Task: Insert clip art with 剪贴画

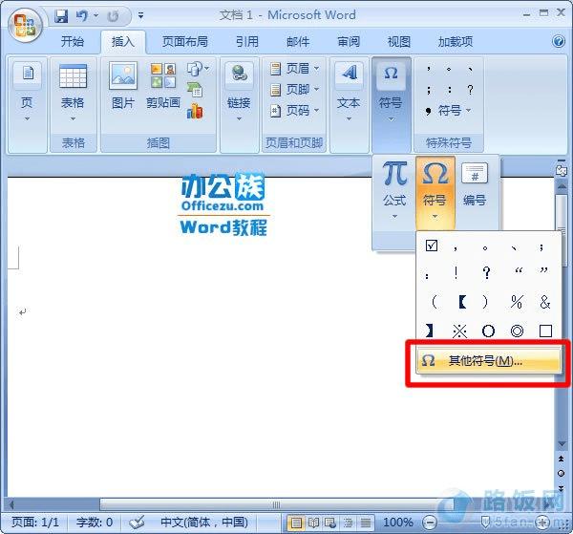Action: [163, 86]
